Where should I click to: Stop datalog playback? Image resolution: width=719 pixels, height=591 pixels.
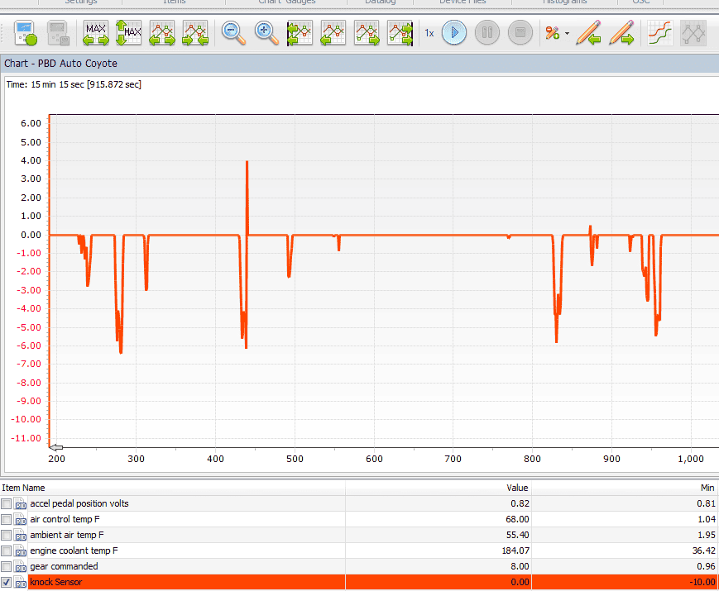tap(520, 32)
